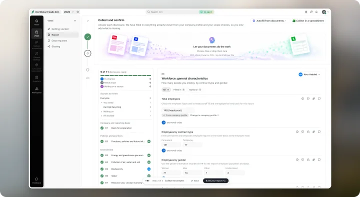Open disclosure B2 Practices, policies and future
Screen dimensions: 360x197
tap(125, 141)
